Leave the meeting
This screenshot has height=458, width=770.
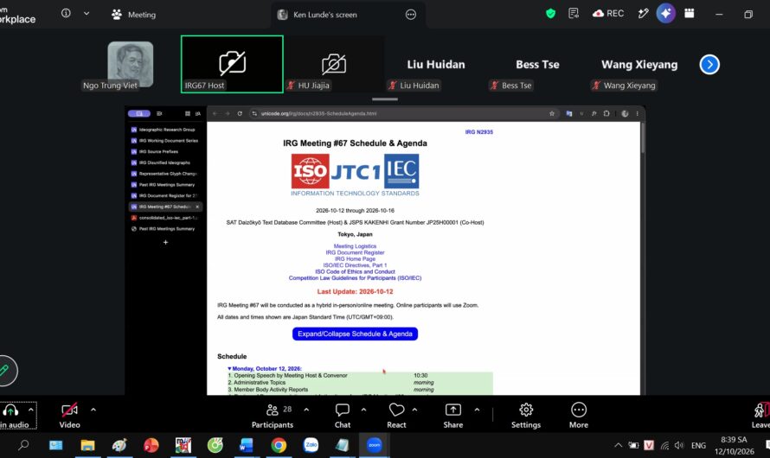click(760, 416)
